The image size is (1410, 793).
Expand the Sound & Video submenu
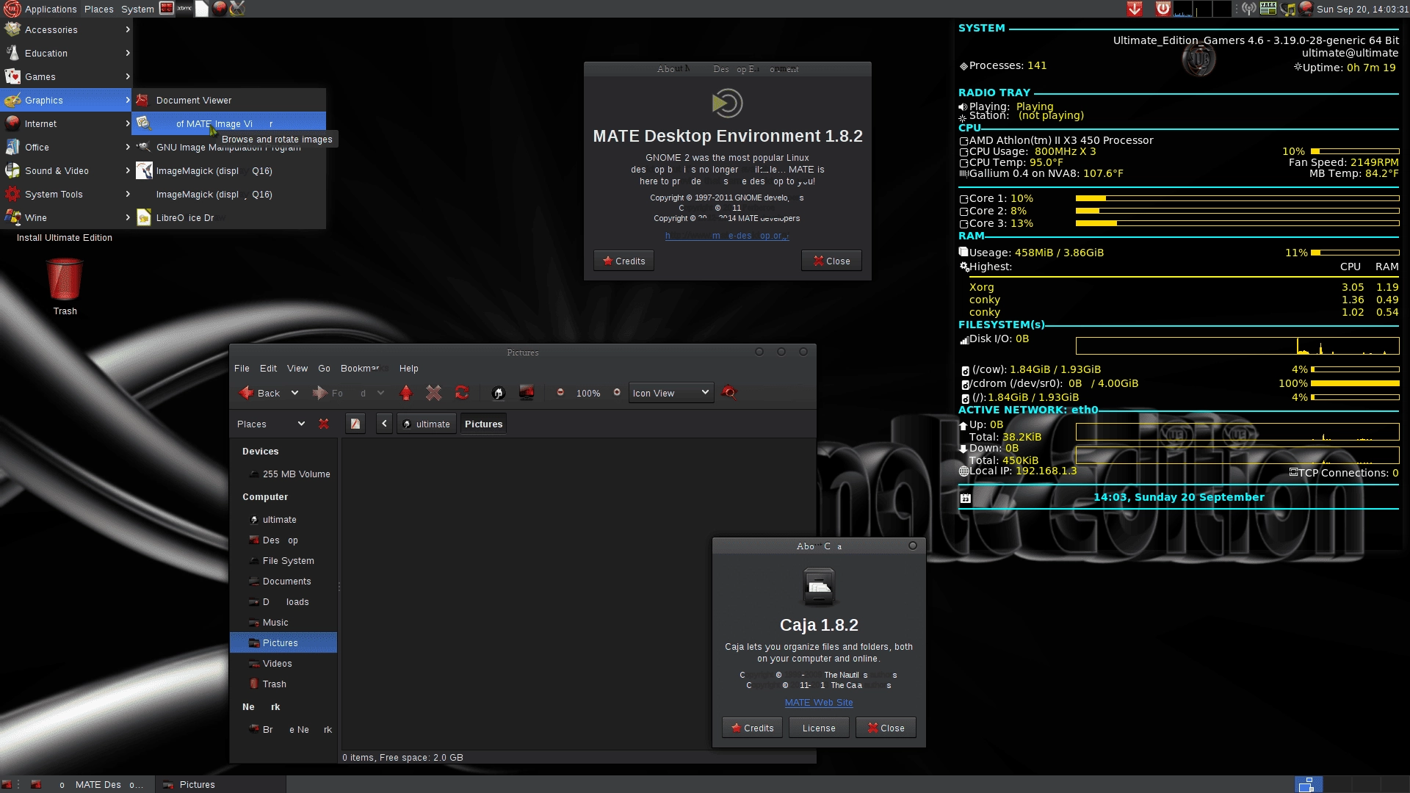click(x=66, y=171)
